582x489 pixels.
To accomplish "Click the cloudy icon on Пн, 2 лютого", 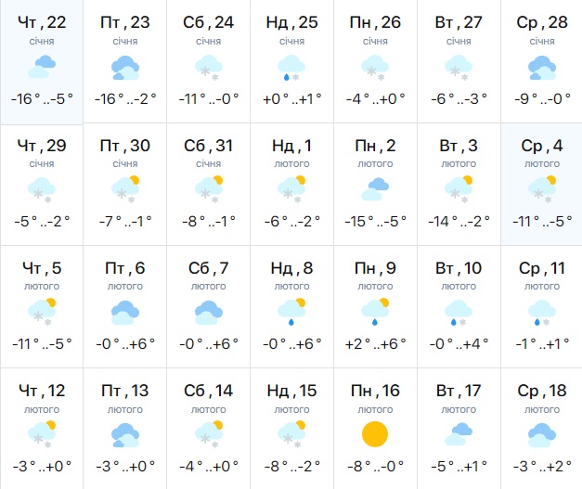I will (x=375, y=189).
